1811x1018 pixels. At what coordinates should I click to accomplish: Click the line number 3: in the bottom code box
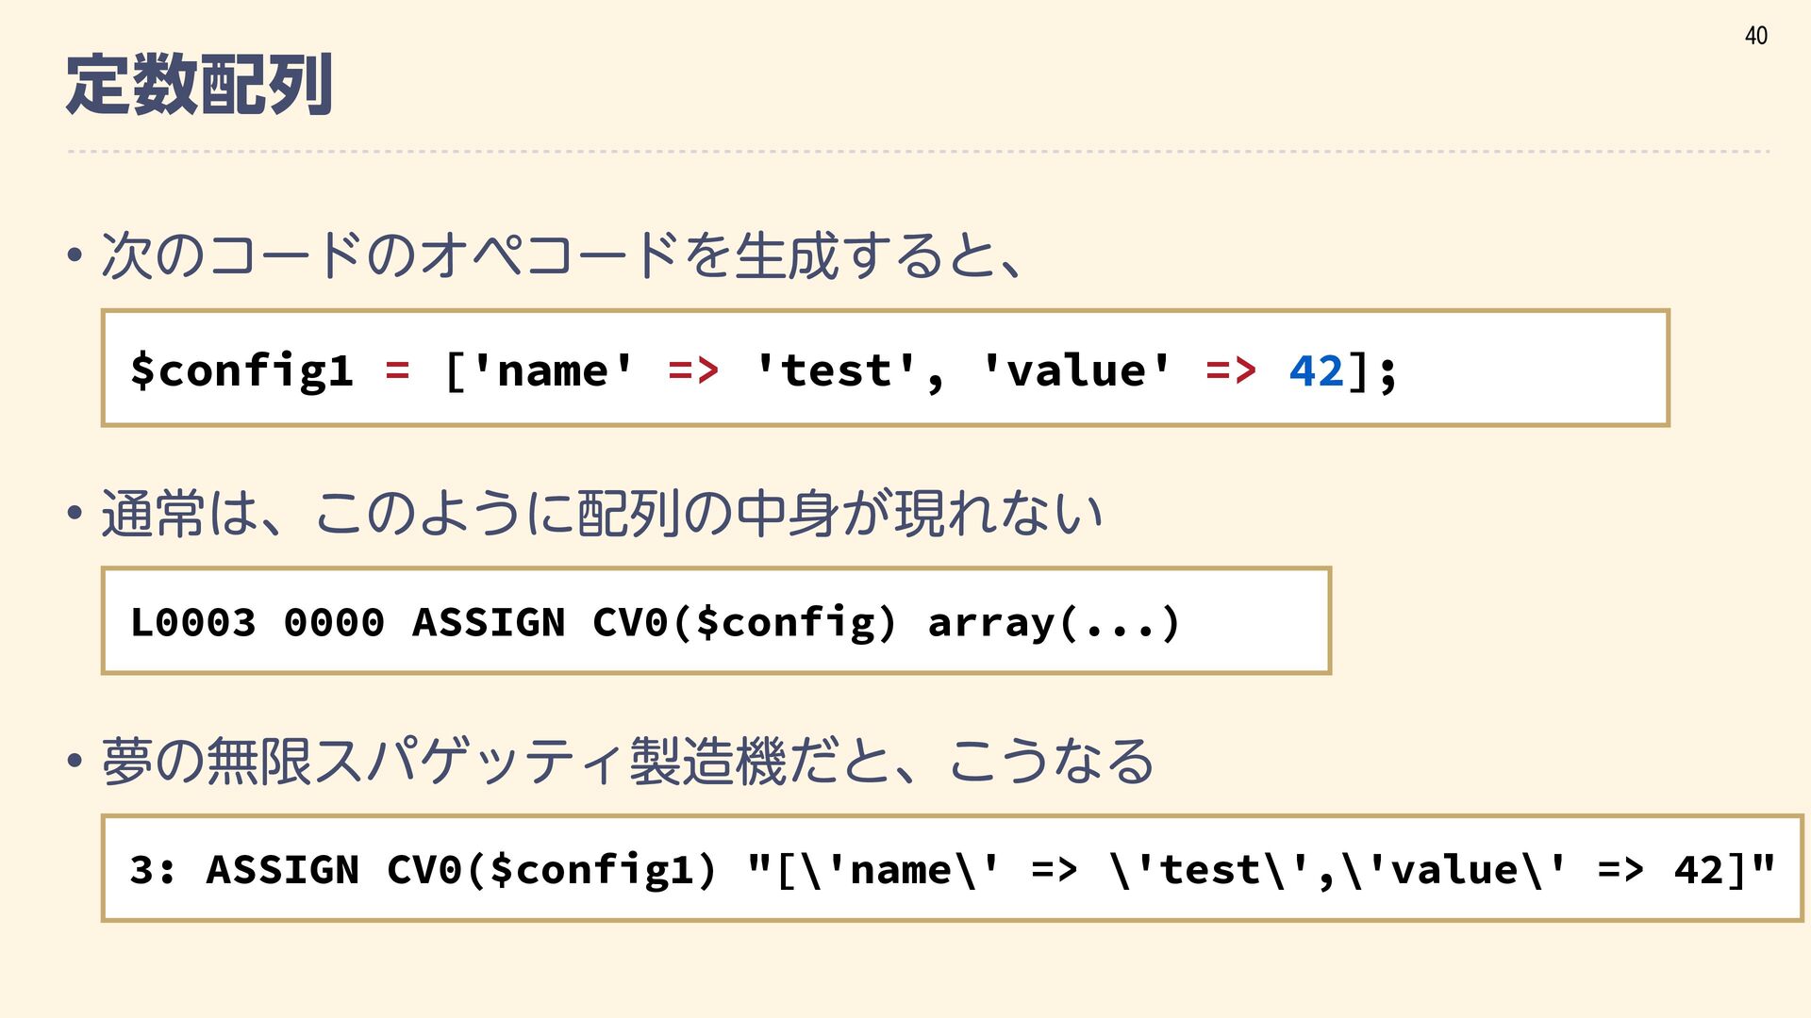tap(152, 870)
